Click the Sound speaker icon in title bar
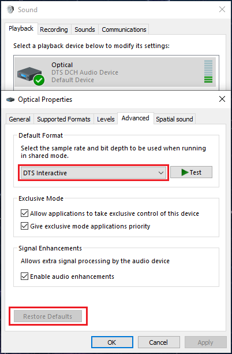 click(10, 9)
